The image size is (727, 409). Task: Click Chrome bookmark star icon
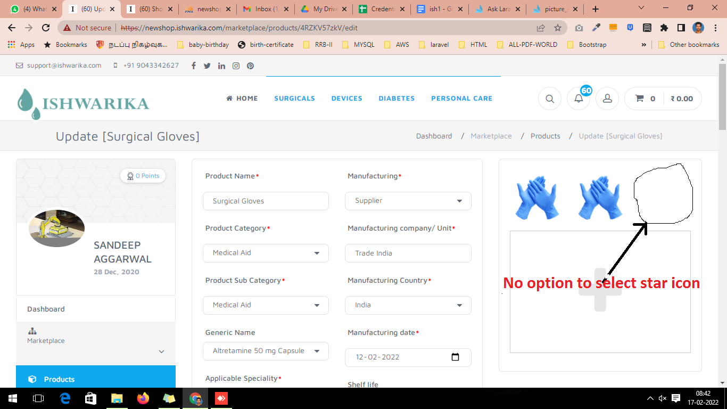pyautogui.click(x=558, y=28)
